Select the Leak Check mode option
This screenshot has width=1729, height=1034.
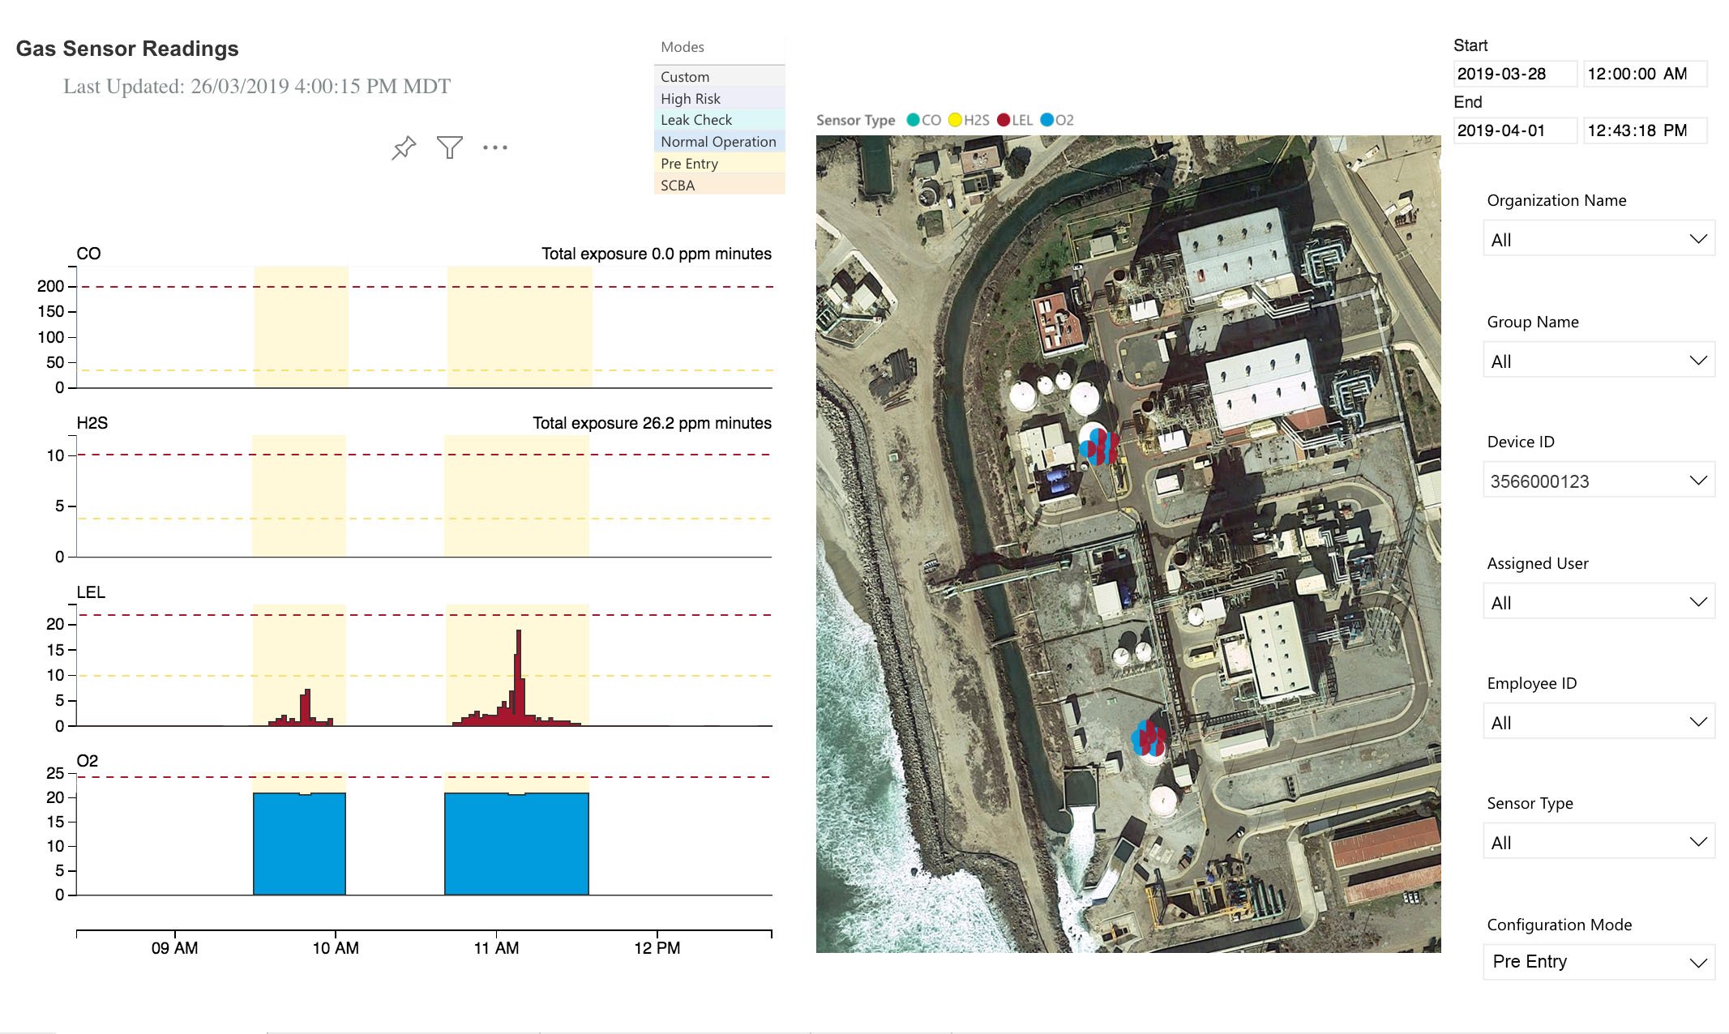coord(695,119)
